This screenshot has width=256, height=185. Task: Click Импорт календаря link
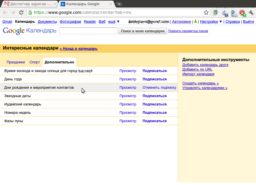(198, 74)
